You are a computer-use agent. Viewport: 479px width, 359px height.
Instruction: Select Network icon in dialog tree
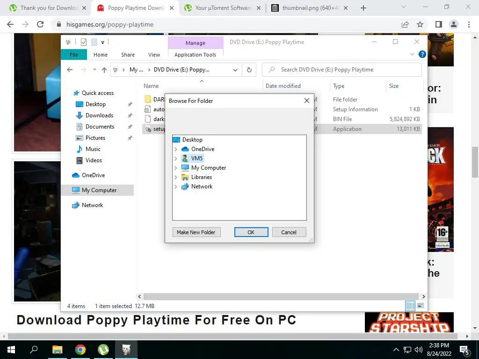(185, 187)
